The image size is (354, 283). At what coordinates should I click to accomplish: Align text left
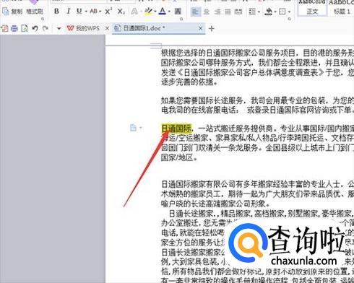click(x=196, y=12)
